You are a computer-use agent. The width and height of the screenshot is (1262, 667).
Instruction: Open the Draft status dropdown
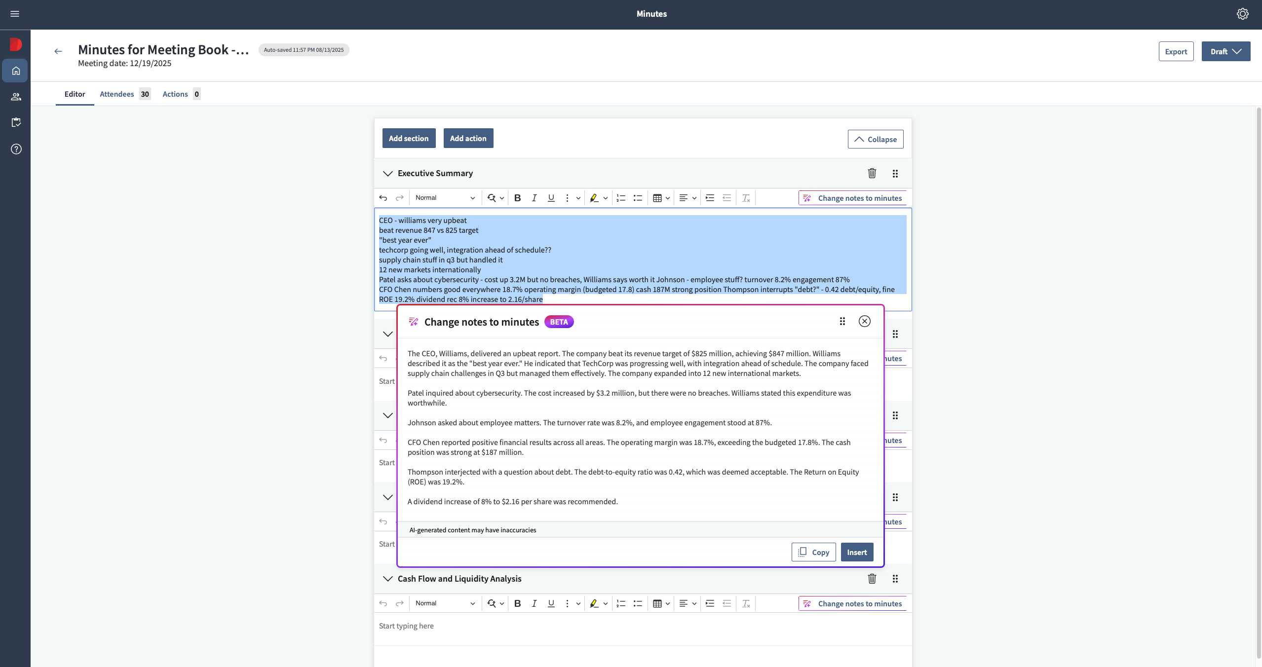(1225, 51)
